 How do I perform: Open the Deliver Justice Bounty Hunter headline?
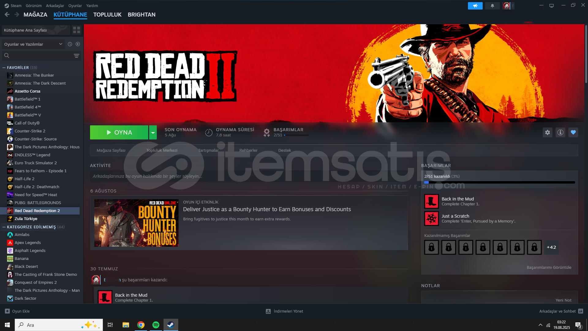(267, 209)
